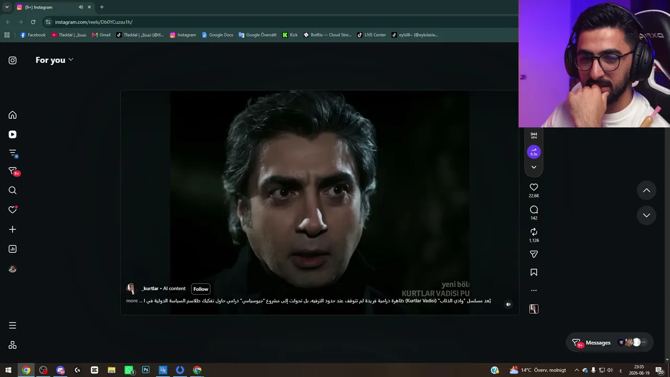Open WhatsApp from the taskbar
The image size is (670, 377).
click(x=129, y=370)
